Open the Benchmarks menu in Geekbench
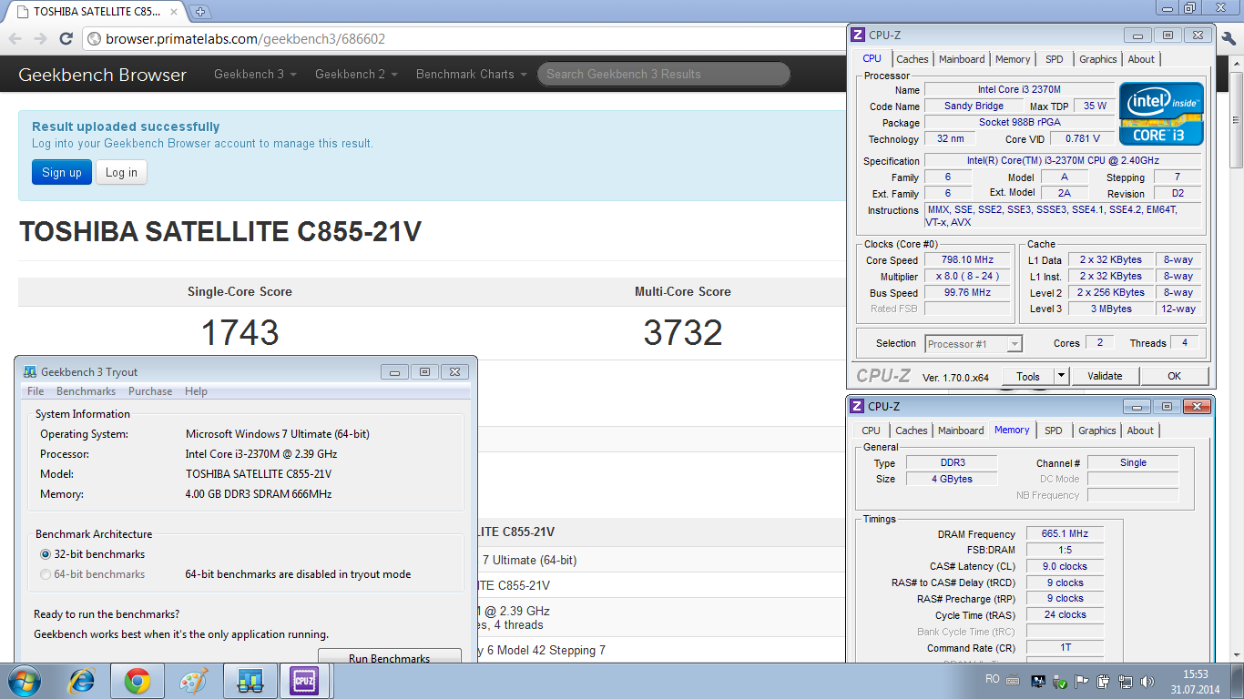 [86, 391]
